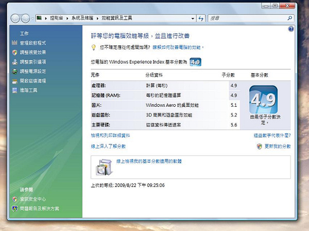309x231 pixels.
Task: Open 資訊安全中心 under 請參閱
Action: 33,199
